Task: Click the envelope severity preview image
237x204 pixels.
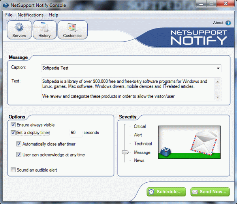Action: [189, 142]
